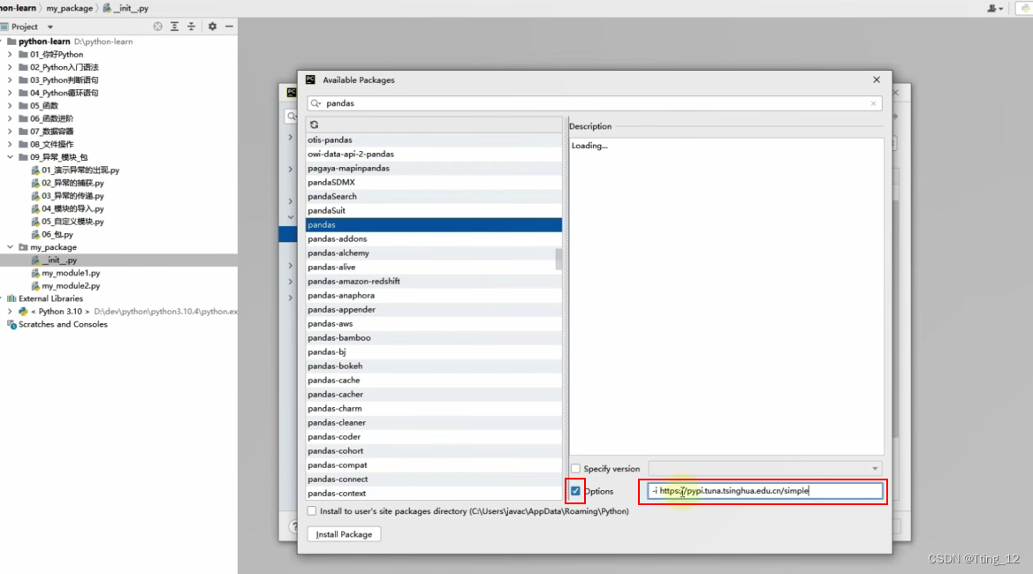Select pandas-context package

point(434,493)
